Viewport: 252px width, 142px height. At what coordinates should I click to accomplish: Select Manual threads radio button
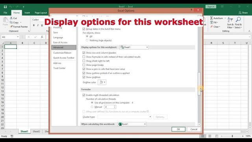[92, 107]
